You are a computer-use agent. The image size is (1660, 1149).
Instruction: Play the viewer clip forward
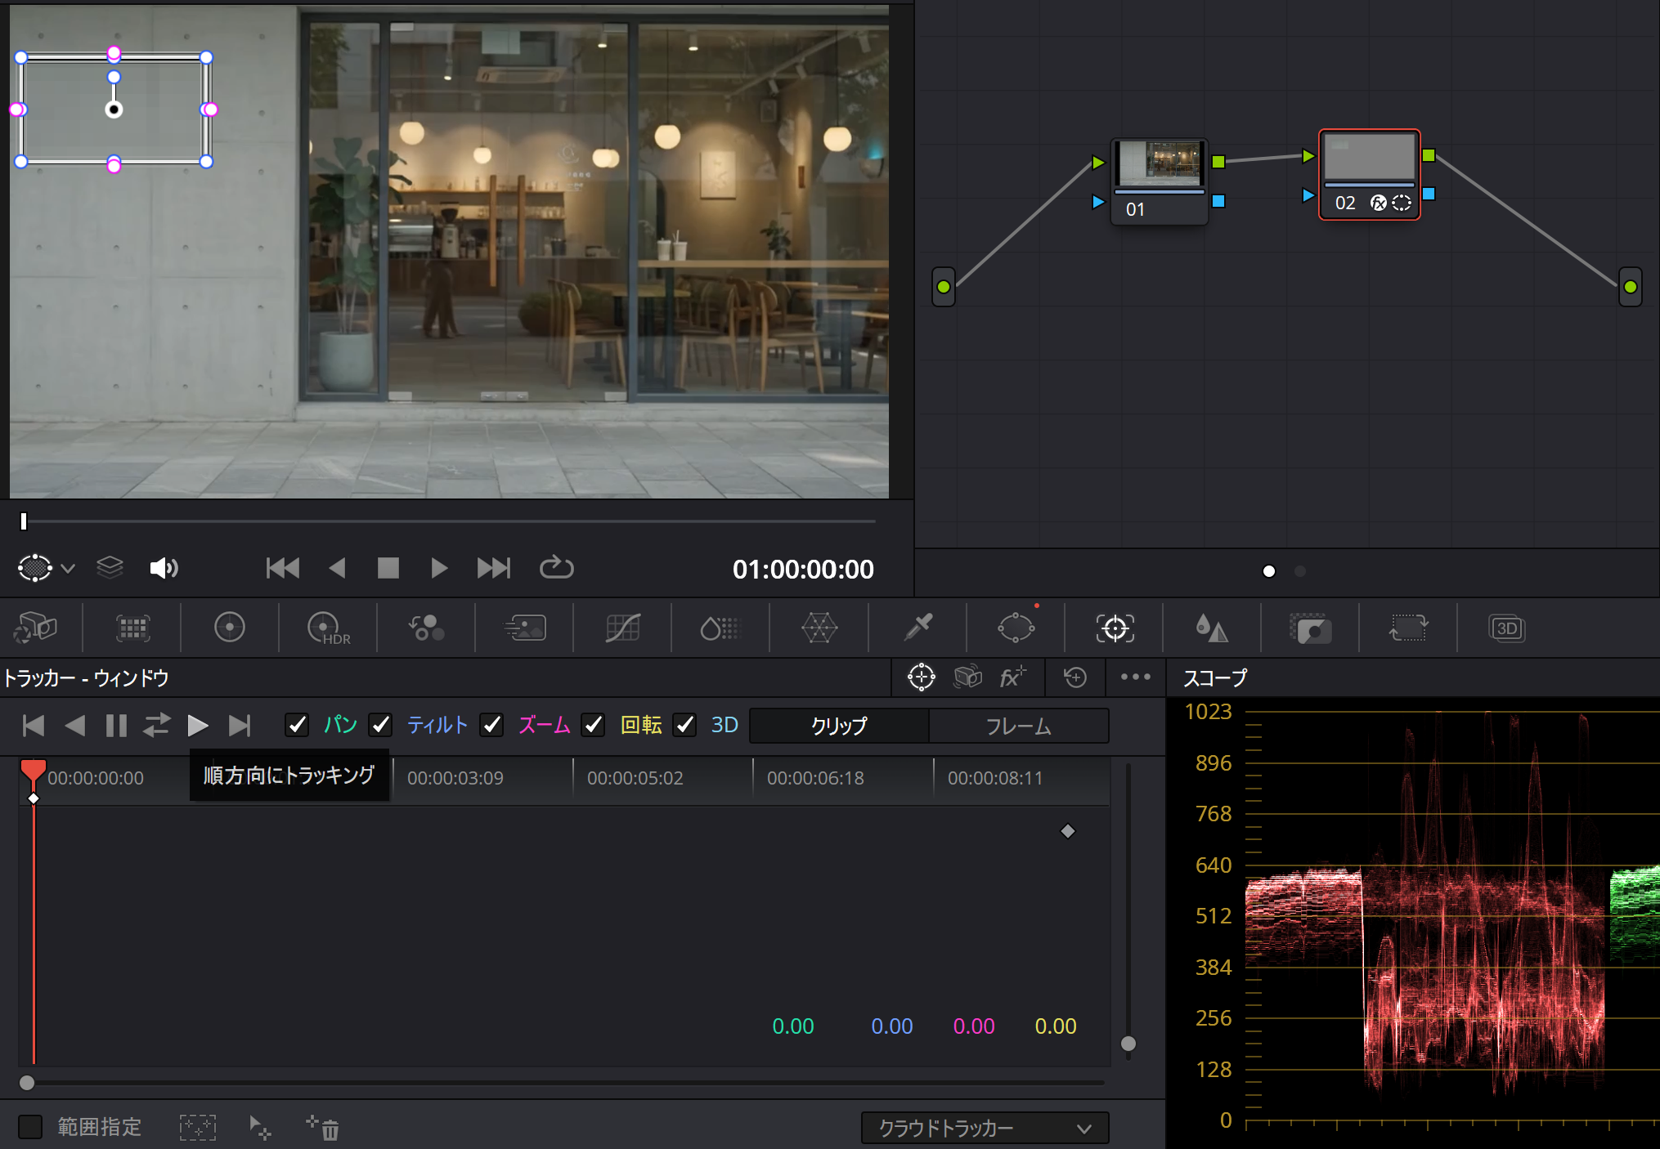click(x=439, y=568)
